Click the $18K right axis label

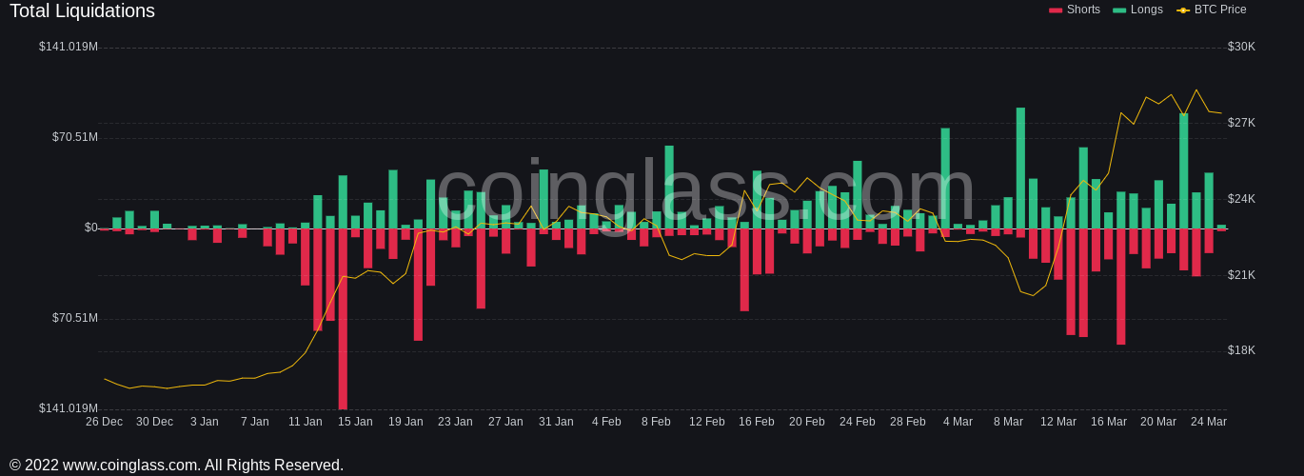(x=1241, y=350)
